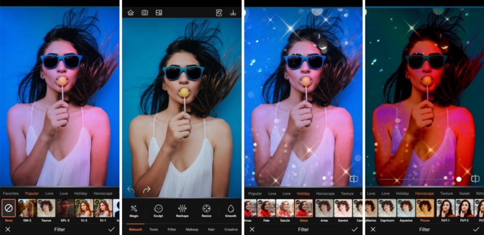Undo the last edit with the left arrow
This screenshot has width=484, height=235.
[130, 189]
